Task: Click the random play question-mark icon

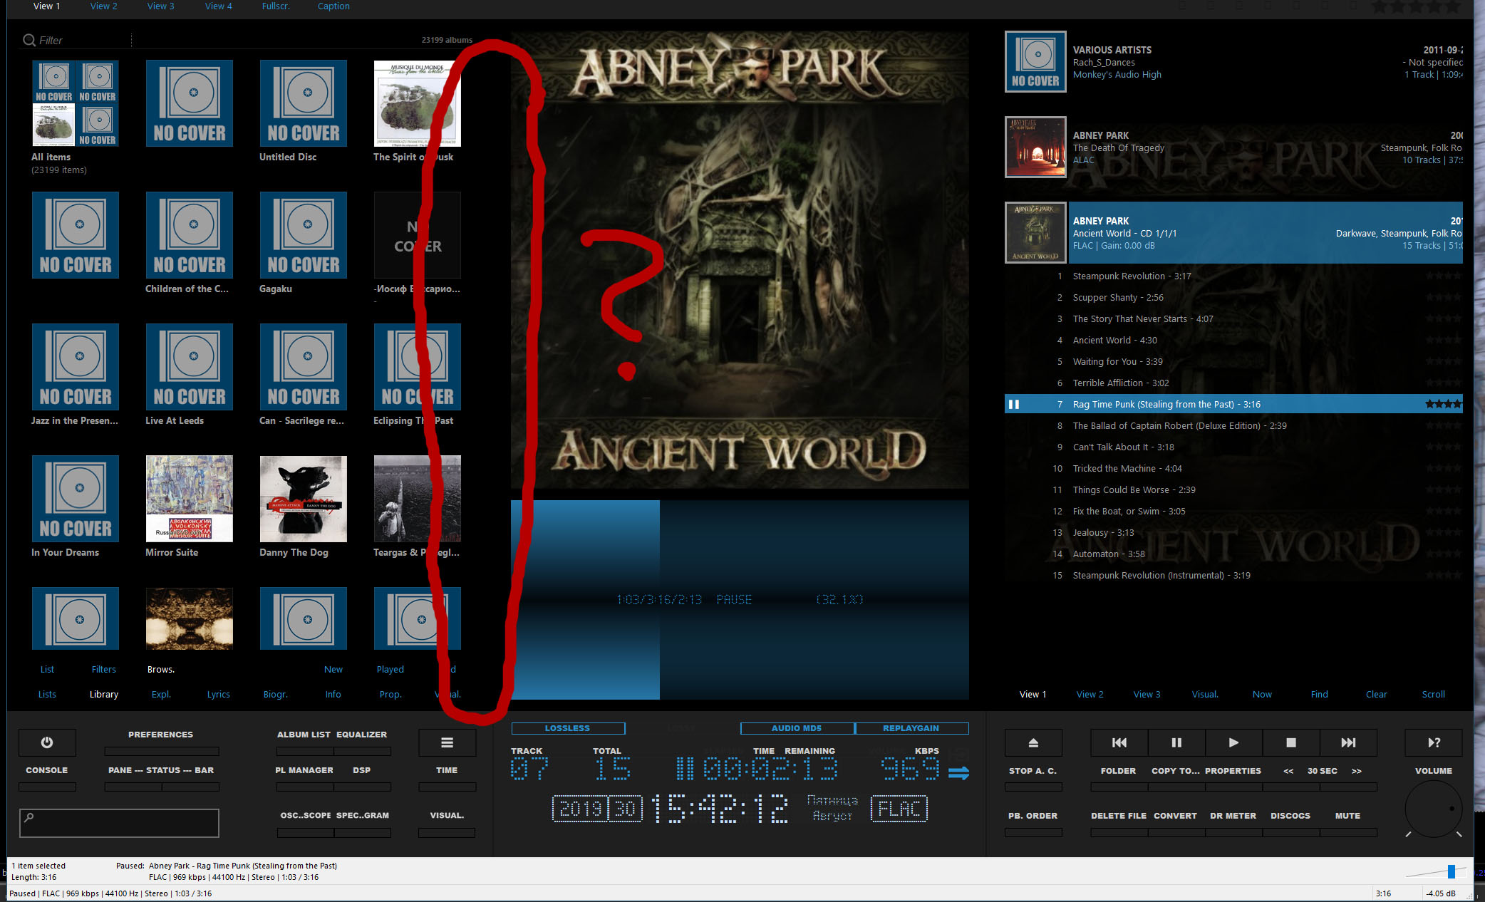Action: tap(1434, 742)
